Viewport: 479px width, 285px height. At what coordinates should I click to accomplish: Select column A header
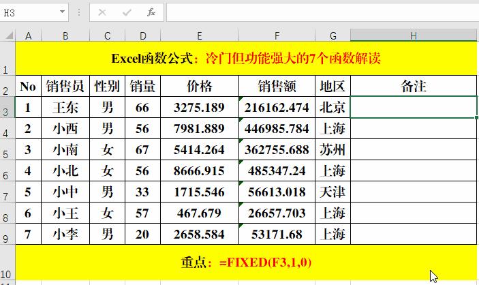tap(29, 35)
